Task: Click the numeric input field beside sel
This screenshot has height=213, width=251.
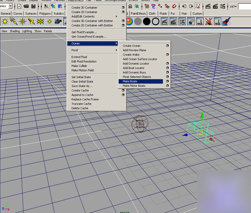Action: (x=244, y=7)
